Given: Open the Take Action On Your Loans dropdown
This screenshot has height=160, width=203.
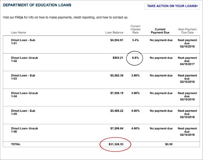Looking at the screenshot, I should coord(172,6).
